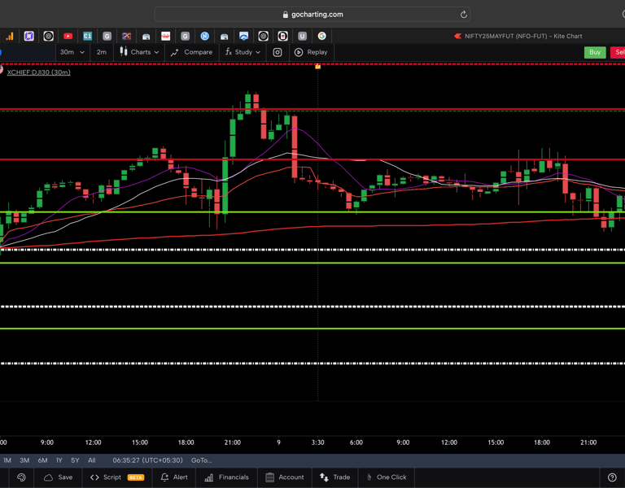Screen dimensions: 625x488
Task: Click the cloud Save button
Action: click(59, 477)
